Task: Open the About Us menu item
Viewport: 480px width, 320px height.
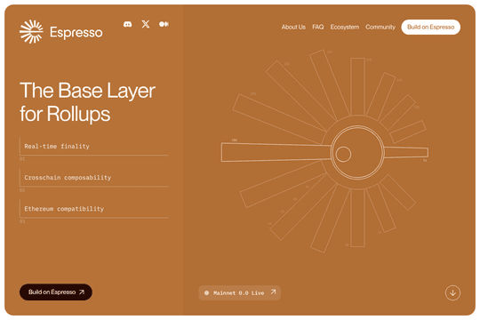Action: coord(293,27)
